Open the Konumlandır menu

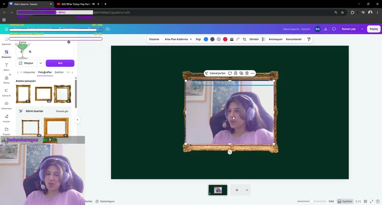point(294,39)
